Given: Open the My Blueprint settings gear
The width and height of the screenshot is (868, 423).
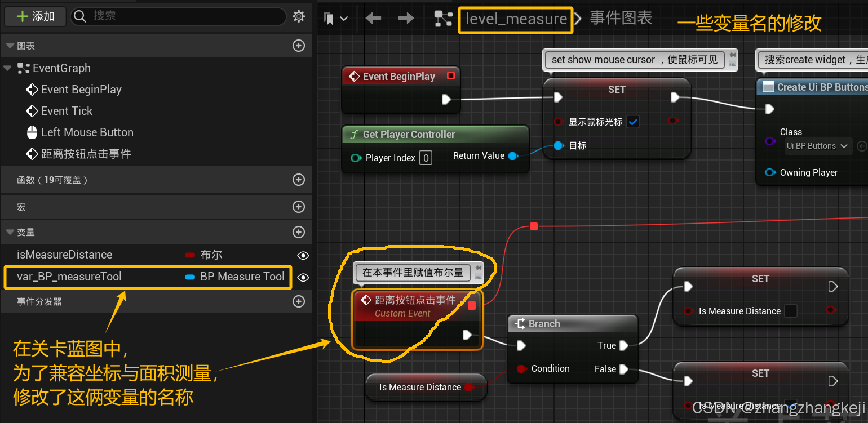Looking at the screenshot, I should 299,16.
